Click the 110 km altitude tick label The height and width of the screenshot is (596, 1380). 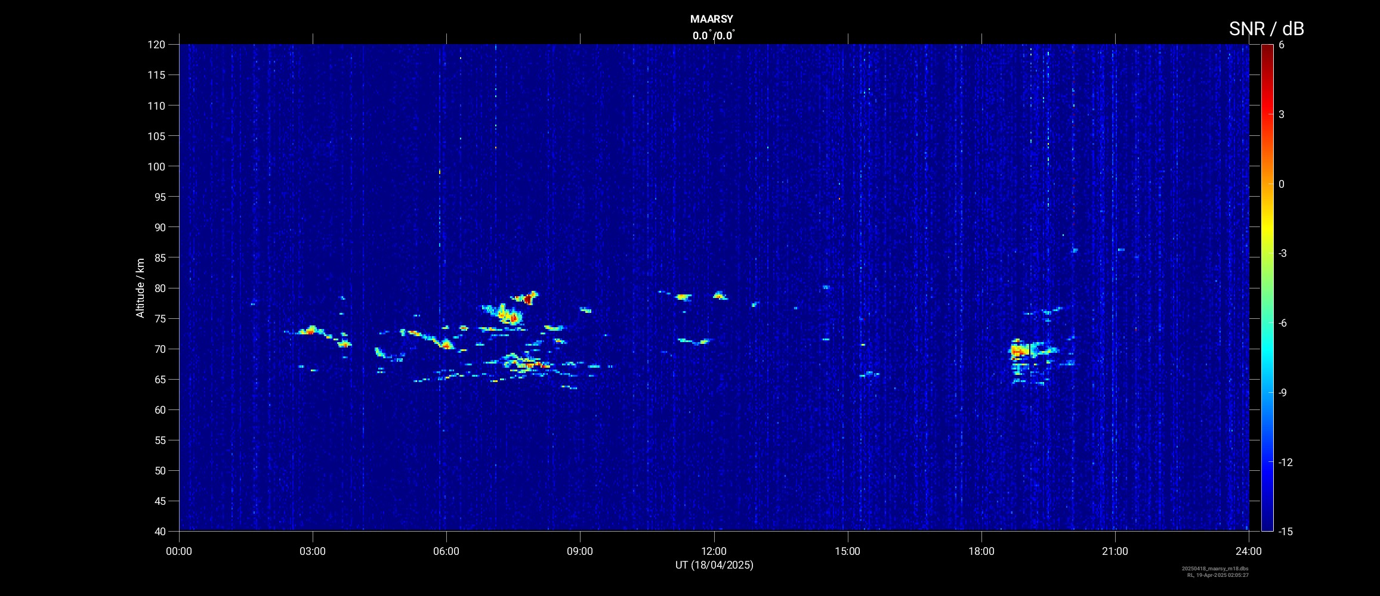click(x=156, y=105)
